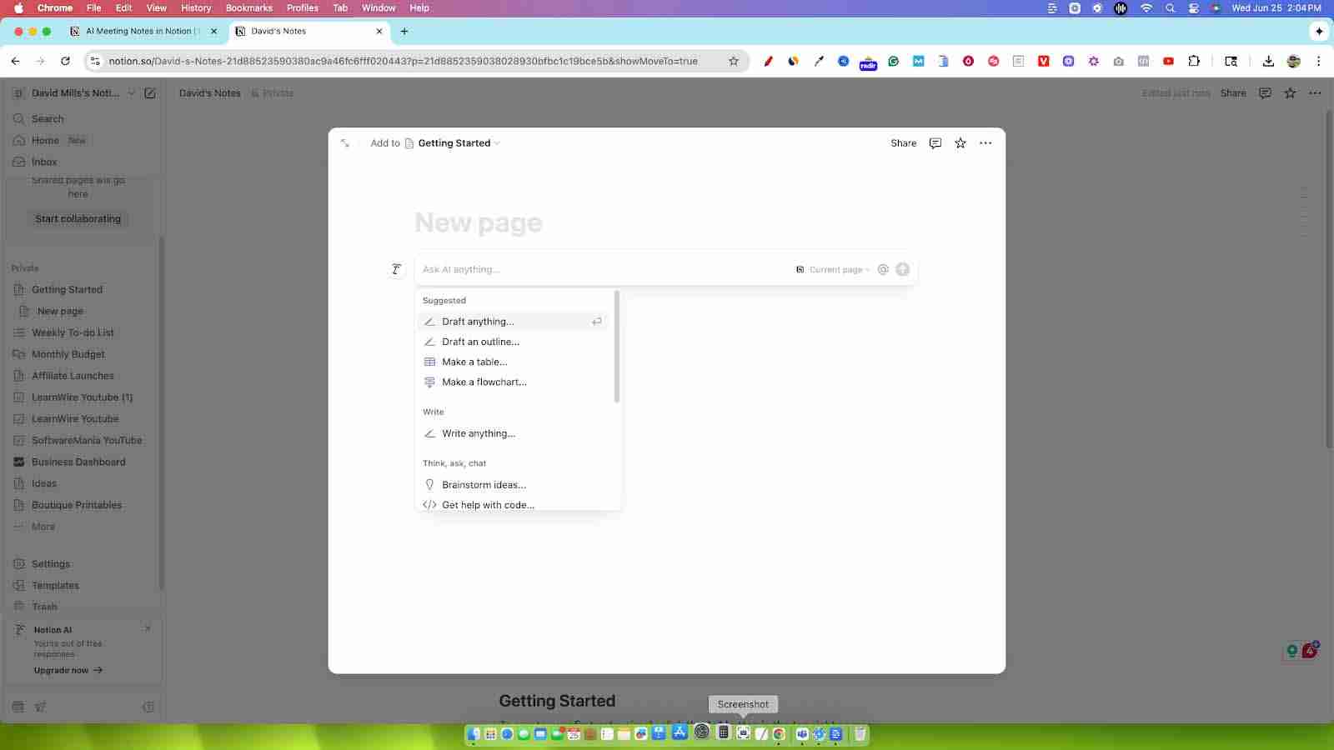Click the AI suggestions list scrollbar
Image resolution: width=1334 pixels, height=750 pixels.
point(617,347)
